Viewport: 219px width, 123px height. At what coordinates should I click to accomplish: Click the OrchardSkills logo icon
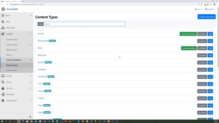tap(3, 9)
